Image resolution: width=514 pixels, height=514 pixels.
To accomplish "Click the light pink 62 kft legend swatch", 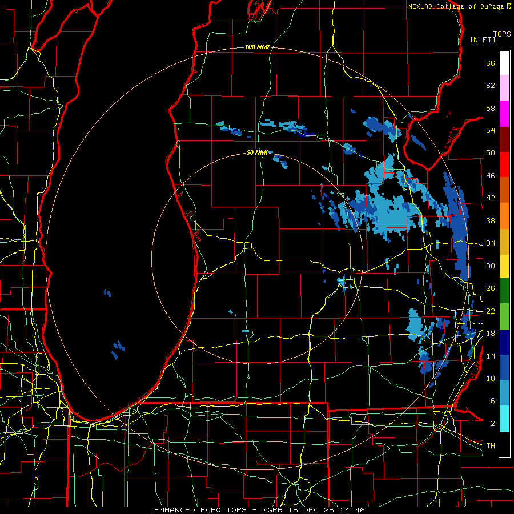I will 504,88.
